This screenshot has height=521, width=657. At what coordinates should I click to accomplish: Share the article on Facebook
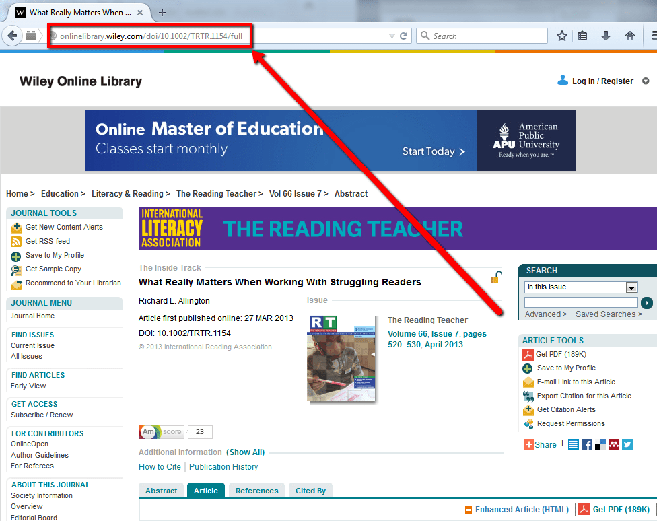pyautogui.click(x=587, y=444)
